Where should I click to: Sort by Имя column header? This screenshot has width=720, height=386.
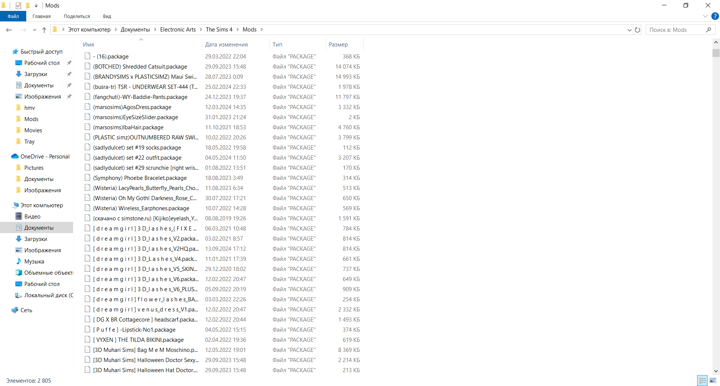[141, 44]
